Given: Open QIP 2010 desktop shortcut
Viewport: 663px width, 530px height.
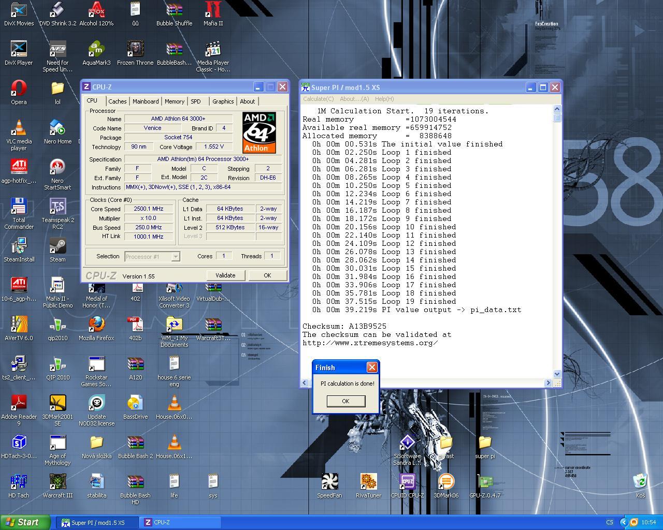Looking at the screenshot, I should 57,368.
